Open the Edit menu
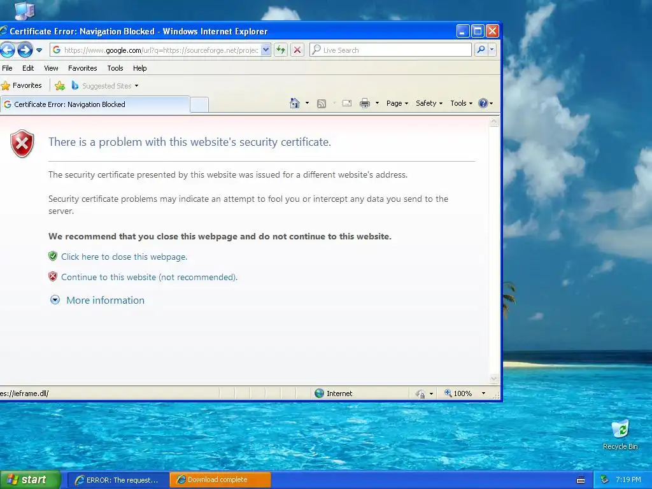 click(28, 68)
